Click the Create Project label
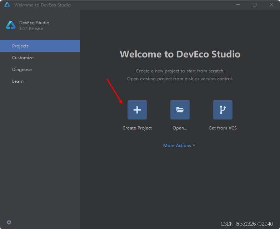Screen dimensions: 280x229 (x=137, y=128)
